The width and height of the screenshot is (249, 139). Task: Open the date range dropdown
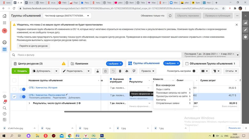[211, 55]
